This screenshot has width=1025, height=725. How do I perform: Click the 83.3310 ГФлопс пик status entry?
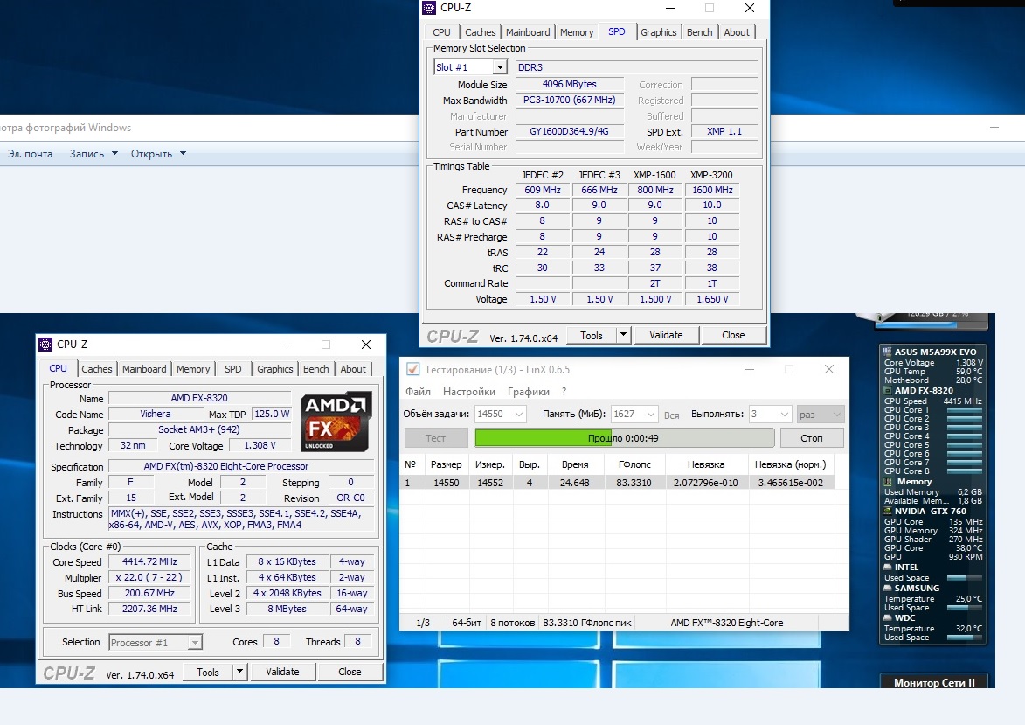tap(586, 623)
